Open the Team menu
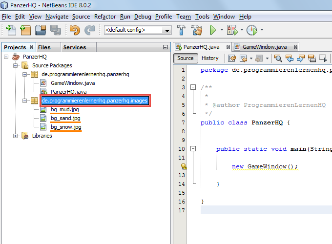The height and width of the screenshot is (244, 332). tap(184, 17)
